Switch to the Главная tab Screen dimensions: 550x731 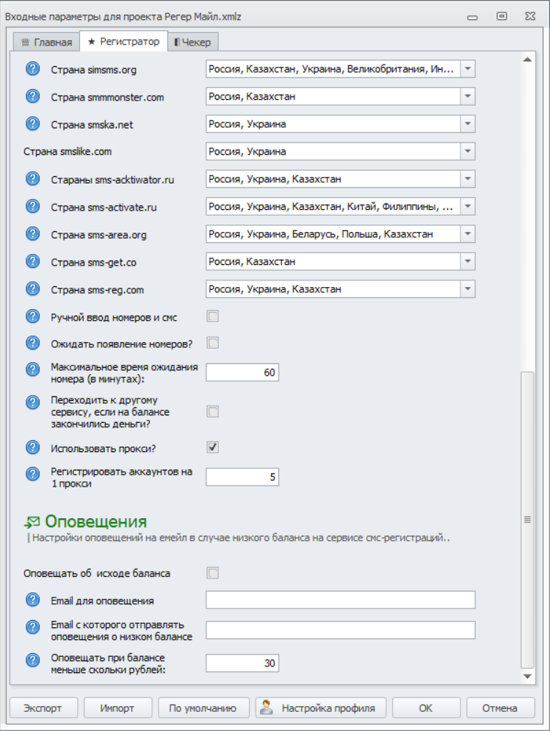coord(47,42)
